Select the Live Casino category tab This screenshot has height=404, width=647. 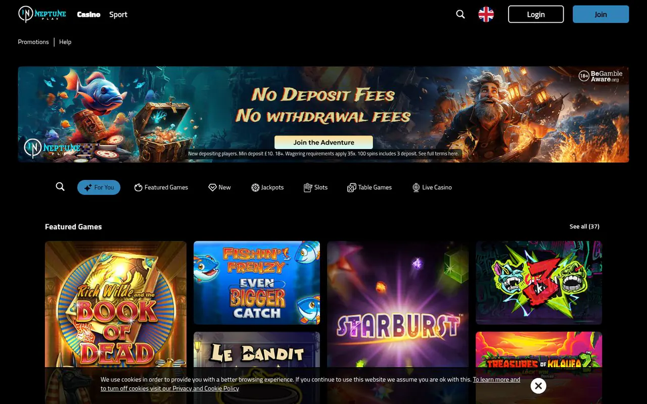432,187
